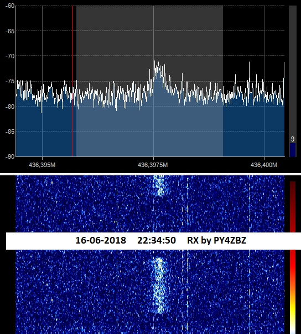The width and height of the screenshot is (301, 334).
Task: Click the 436,3975M center frequency label
Action: [x=153, y=165]
